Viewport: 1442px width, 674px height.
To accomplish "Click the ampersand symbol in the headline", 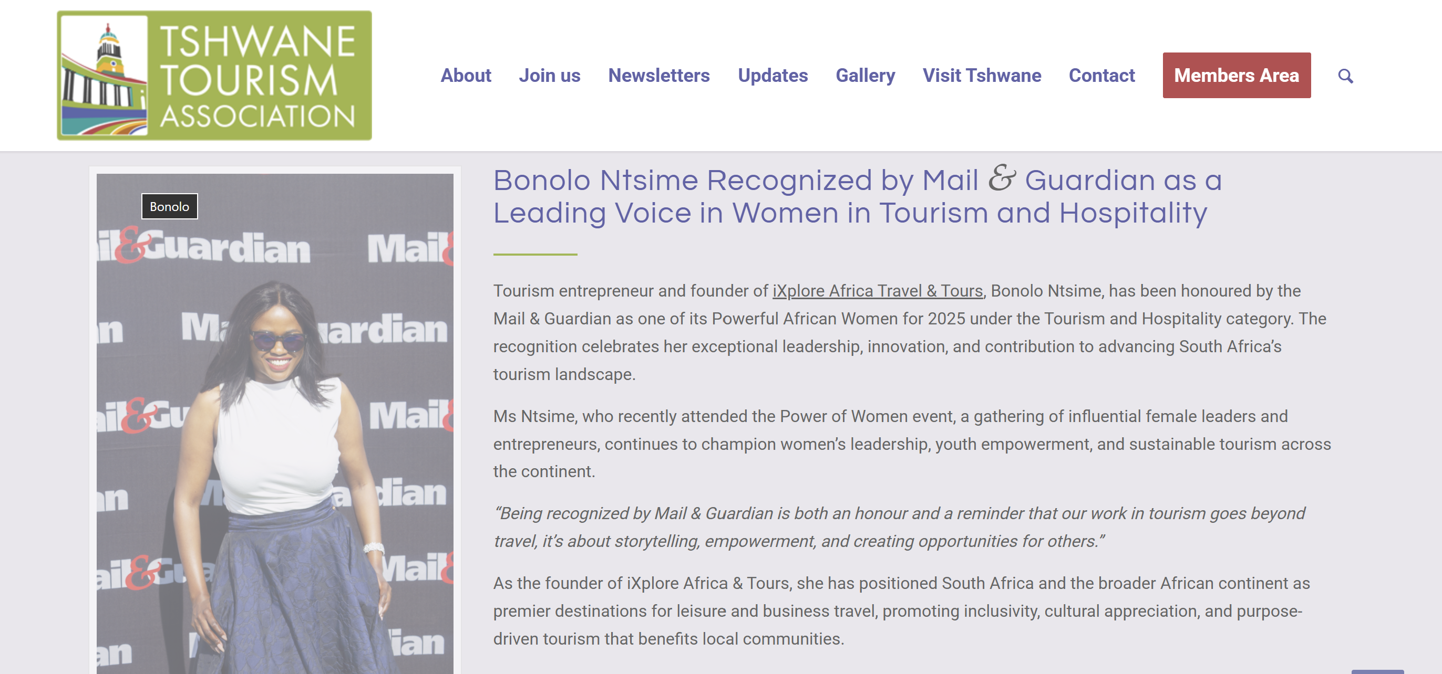I will [x=1001, y=178].
